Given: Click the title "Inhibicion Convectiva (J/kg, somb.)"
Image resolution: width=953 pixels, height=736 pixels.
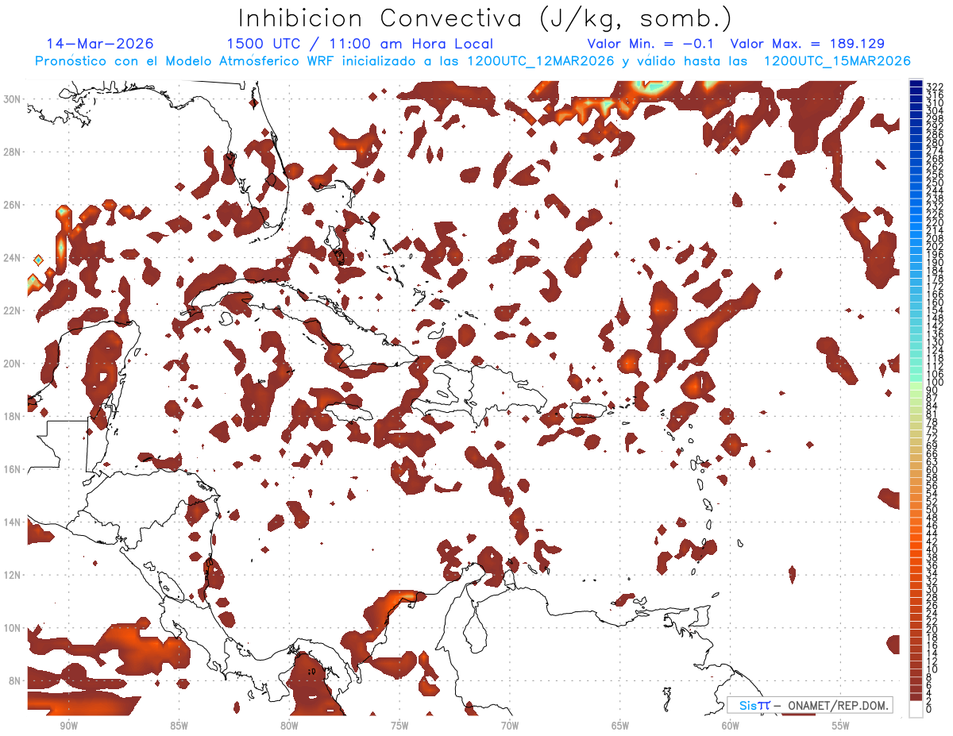Looking at the screenshot, I should pos(485,19).
